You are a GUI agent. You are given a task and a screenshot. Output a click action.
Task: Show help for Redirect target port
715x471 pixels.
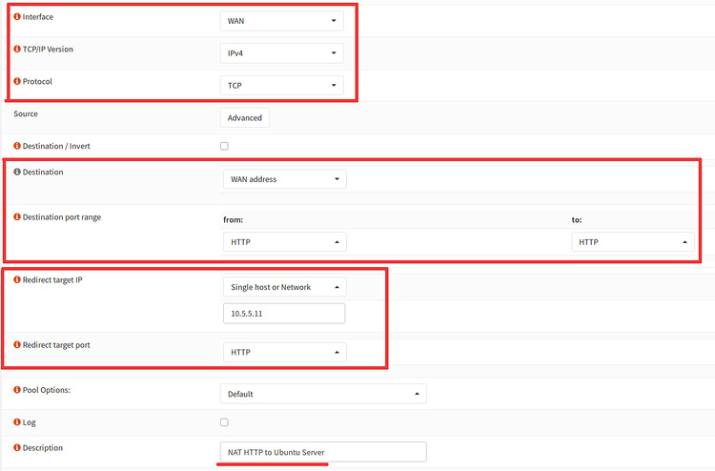click(x=17, y=343)
